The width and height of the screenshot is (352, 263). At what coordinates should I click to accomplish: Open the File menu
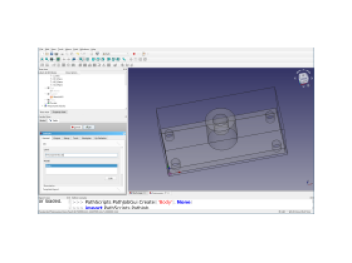pyautogui.click(x=41, y=49)
